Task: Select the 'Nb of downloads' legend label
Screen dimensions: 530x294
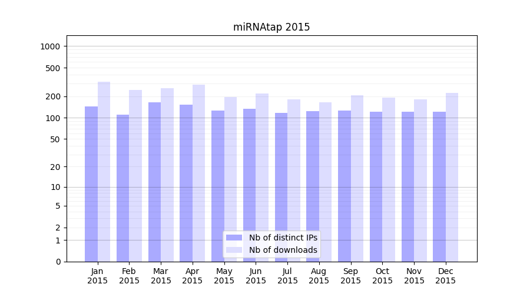Action: tap(283, 250)
